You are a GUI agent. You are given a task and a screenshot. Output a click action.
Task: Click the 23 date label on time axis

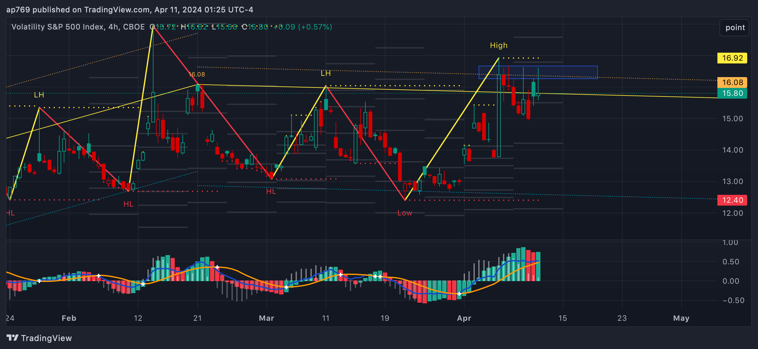(x=622, y=318)
